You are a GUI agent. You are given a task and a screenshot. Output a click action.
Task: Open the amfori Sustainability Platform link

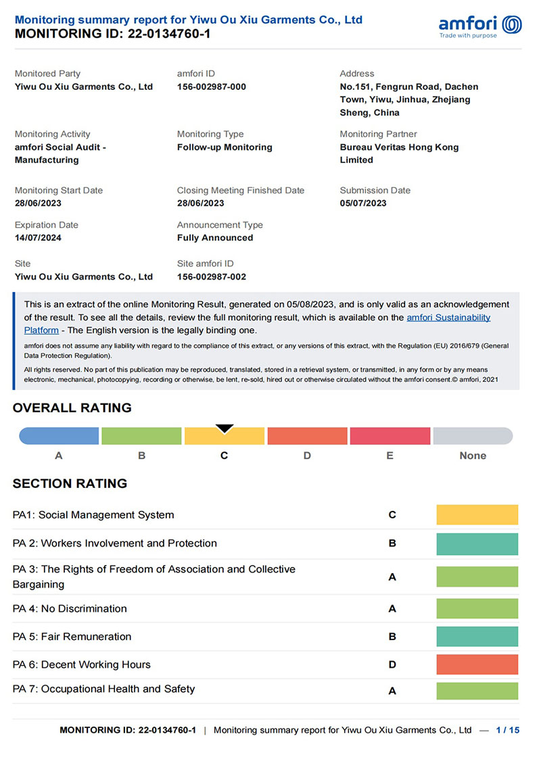(448, 317)
